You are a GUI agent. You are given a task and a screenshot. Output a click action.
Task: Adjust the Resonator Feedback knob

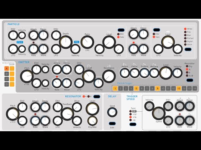click(x=67, y=114)
